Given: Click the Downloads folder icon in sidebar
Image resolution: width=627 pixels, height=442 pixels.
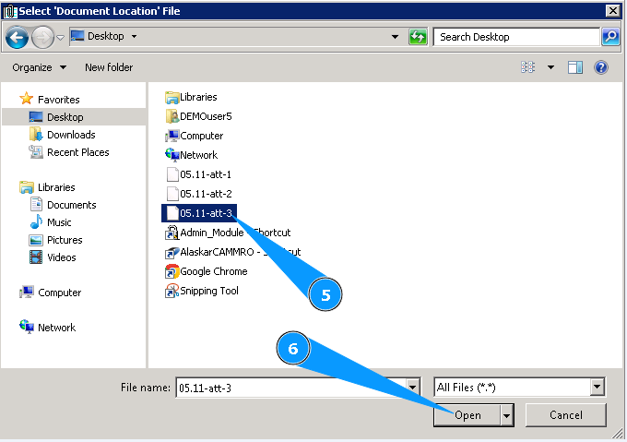Looking at the screenshot, I should pyautogui.click(x=36, y=134).
